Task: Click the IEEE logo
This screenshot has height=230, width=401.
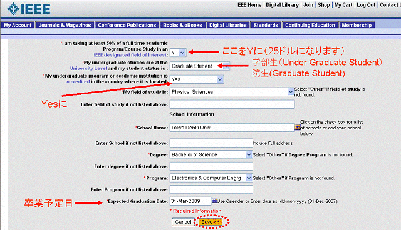Action: 29,9
